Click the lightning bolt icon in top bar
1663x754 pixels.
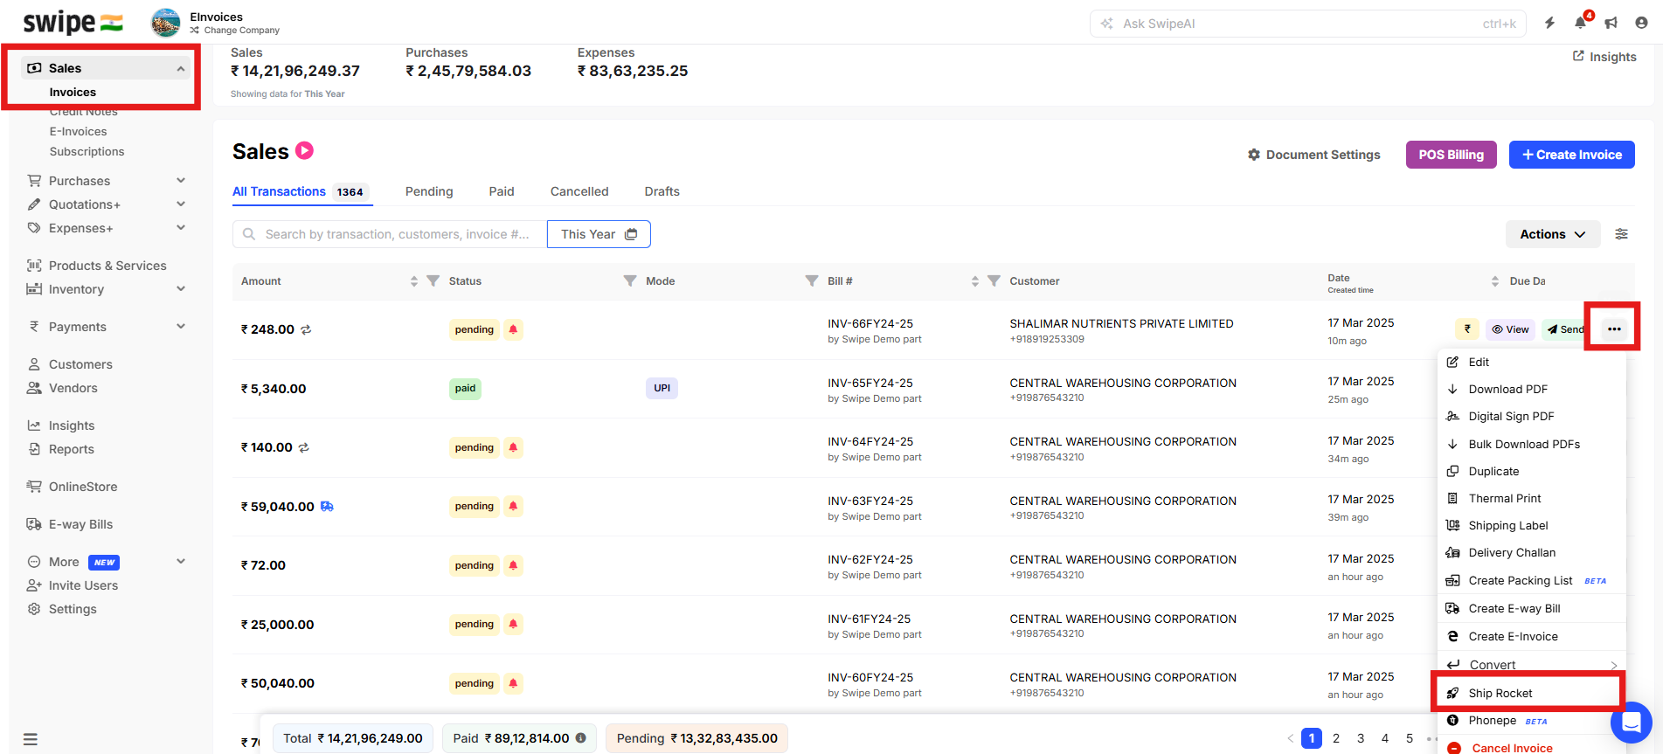pos(1549,23)
